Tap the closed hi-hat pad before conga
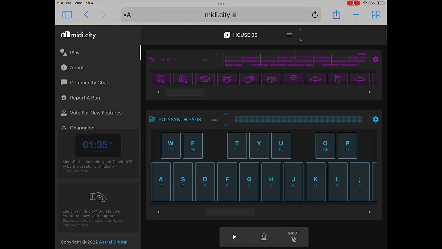Viewport: 442px width, 249px height. coord(316,79)
